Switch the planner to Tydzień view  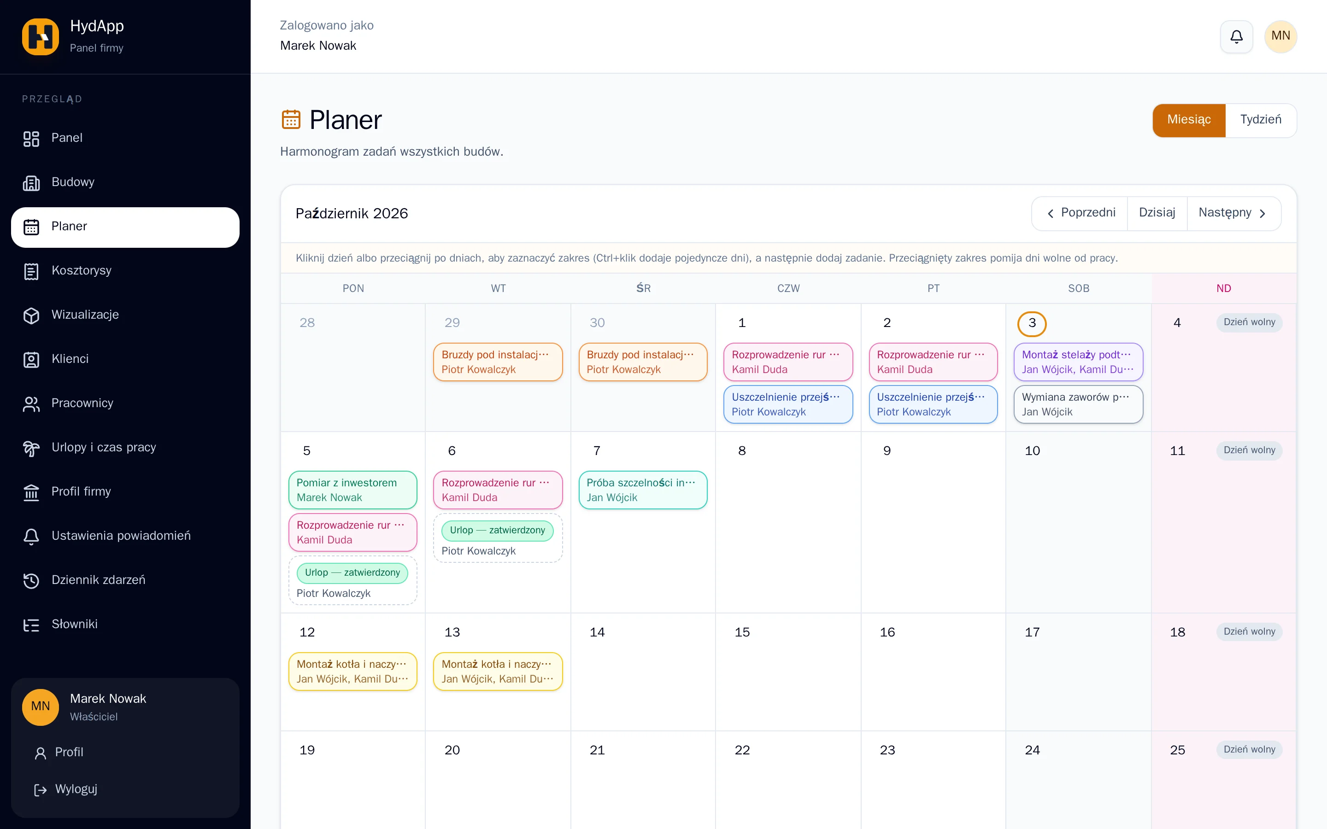1261,120
